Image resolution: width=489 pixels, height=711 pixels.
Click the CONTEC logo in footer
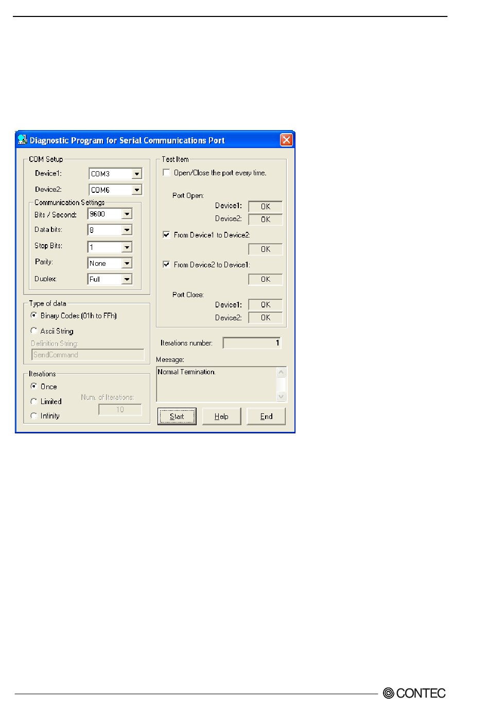(x=414, y=693)
